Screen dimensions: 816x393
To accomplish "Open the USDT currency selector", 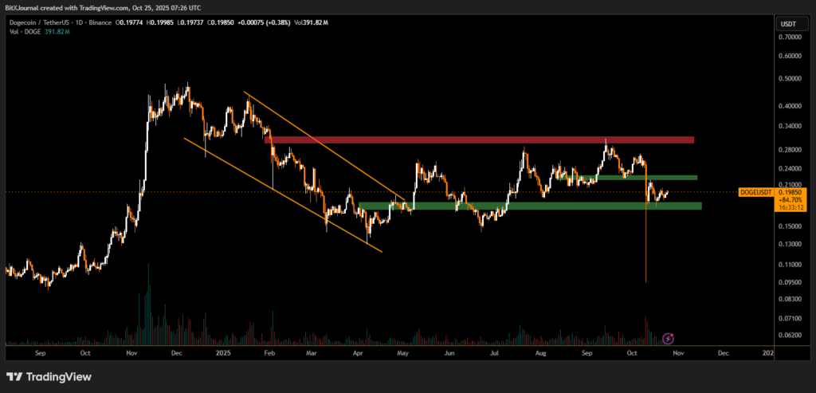I will [x=787, y=25].
